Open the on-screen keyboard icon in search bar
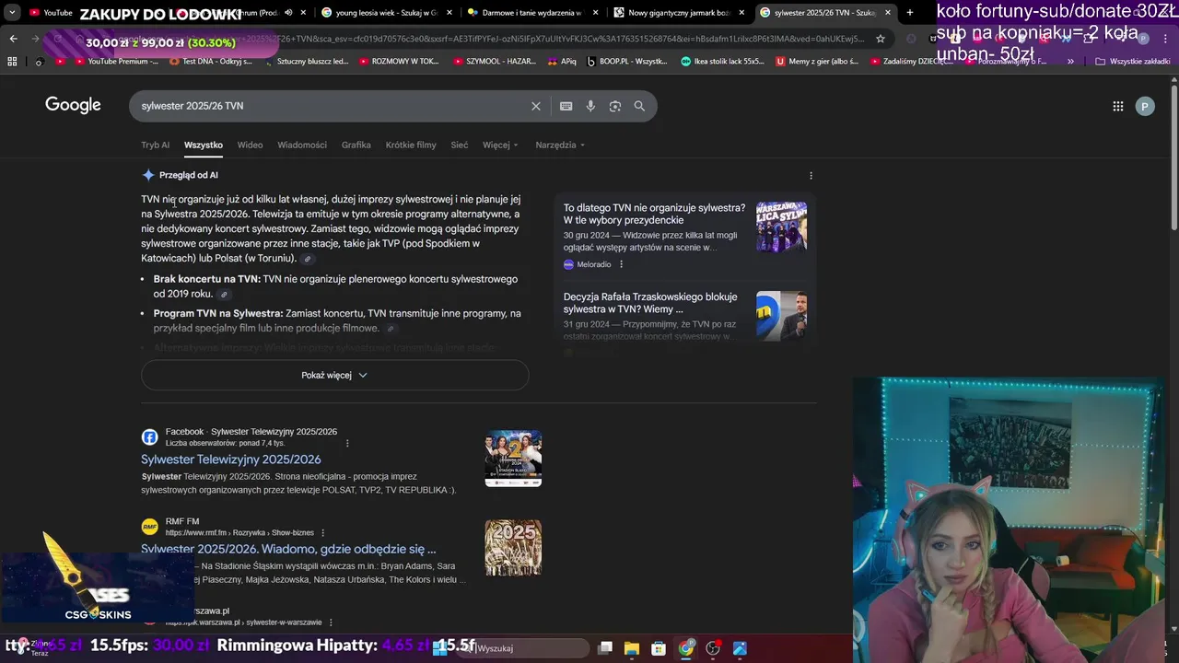This screenshot has height=663, width=1179. 566,106
